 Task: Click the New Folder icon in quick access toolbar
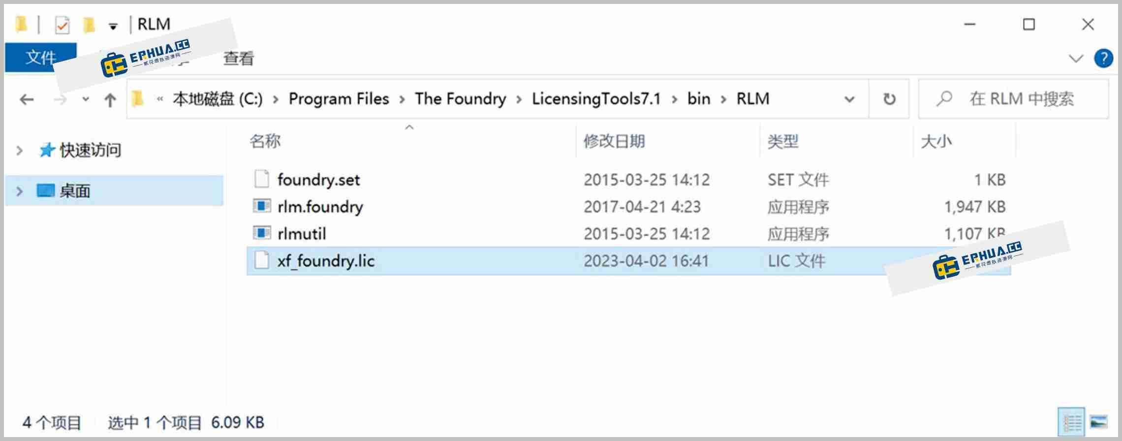coord(88,24)
